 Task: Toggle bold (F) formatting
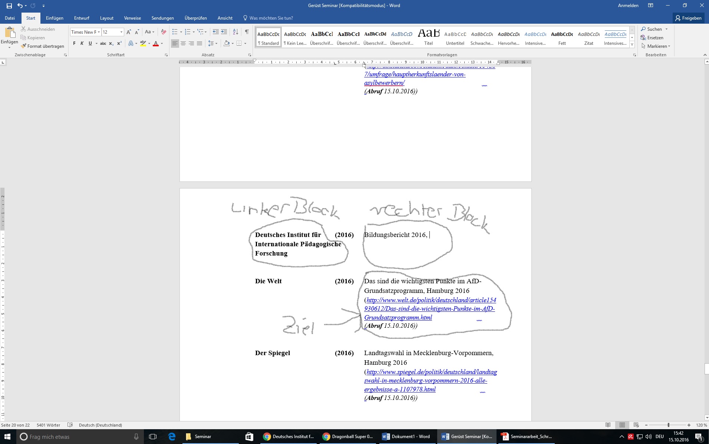tap(74, 43)
